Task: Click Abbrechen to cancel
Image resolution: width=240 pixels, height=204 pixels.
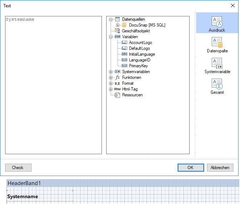Action: click(220, 168)
